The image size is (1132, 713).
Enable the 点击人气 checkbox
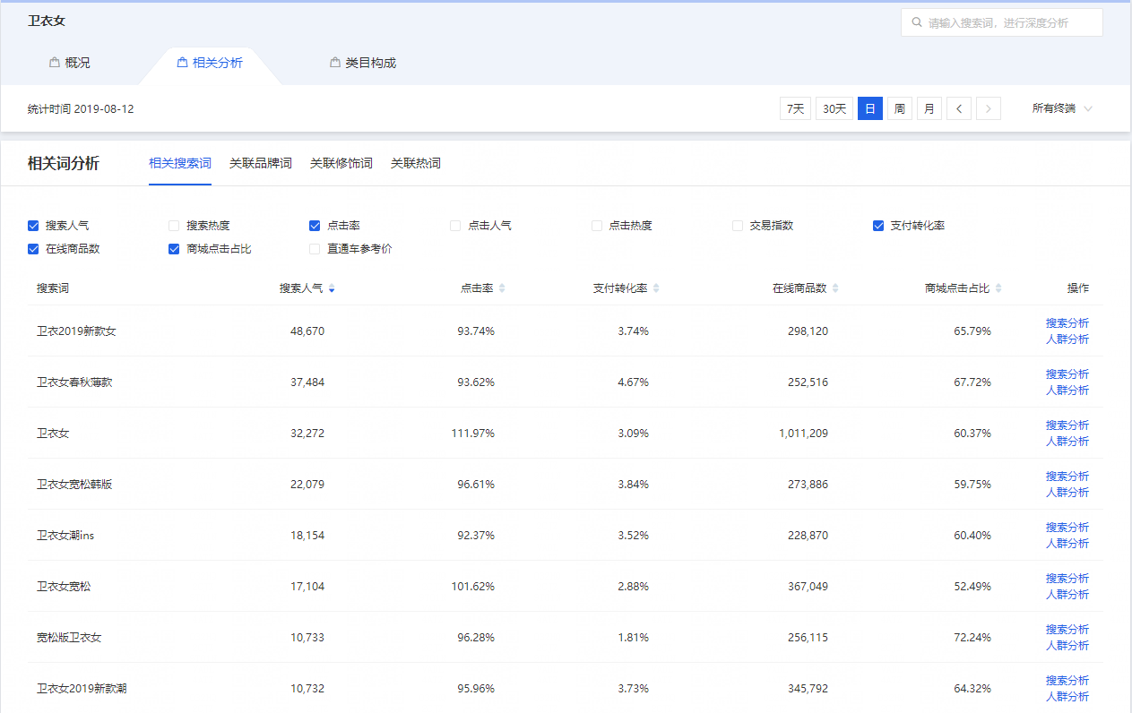455,226
